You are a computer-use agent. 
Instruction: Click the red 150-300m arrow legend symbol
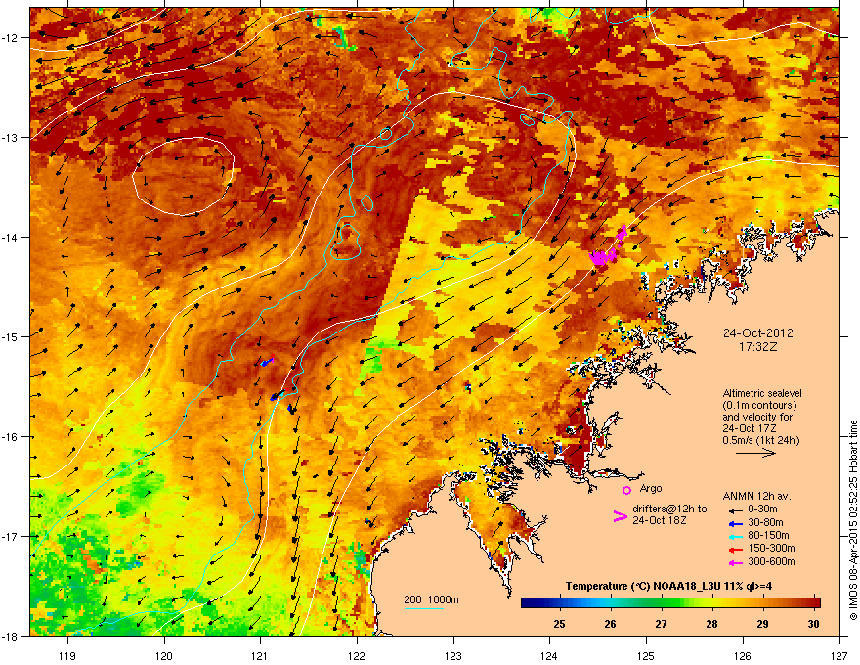pos(736,550)
